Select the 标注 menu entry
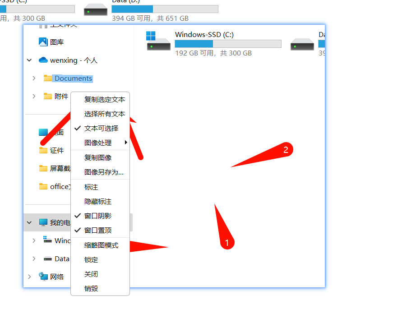 pos(91,187)
